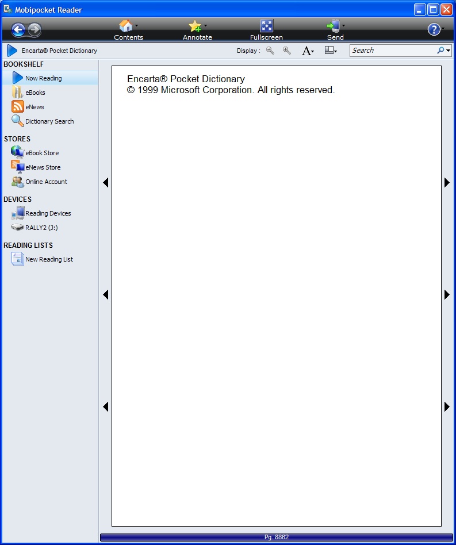Click the middle previous-page left arrow
The height and width of the screenshot is (545, 456).
click(106, 295)
